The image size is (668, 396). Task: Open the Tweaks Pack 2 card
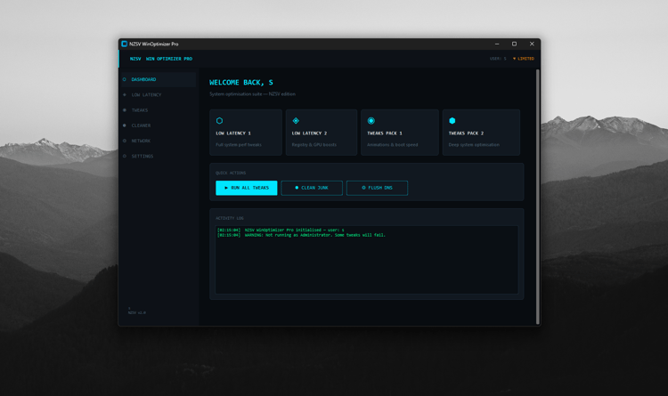click(x=481, y=133)
